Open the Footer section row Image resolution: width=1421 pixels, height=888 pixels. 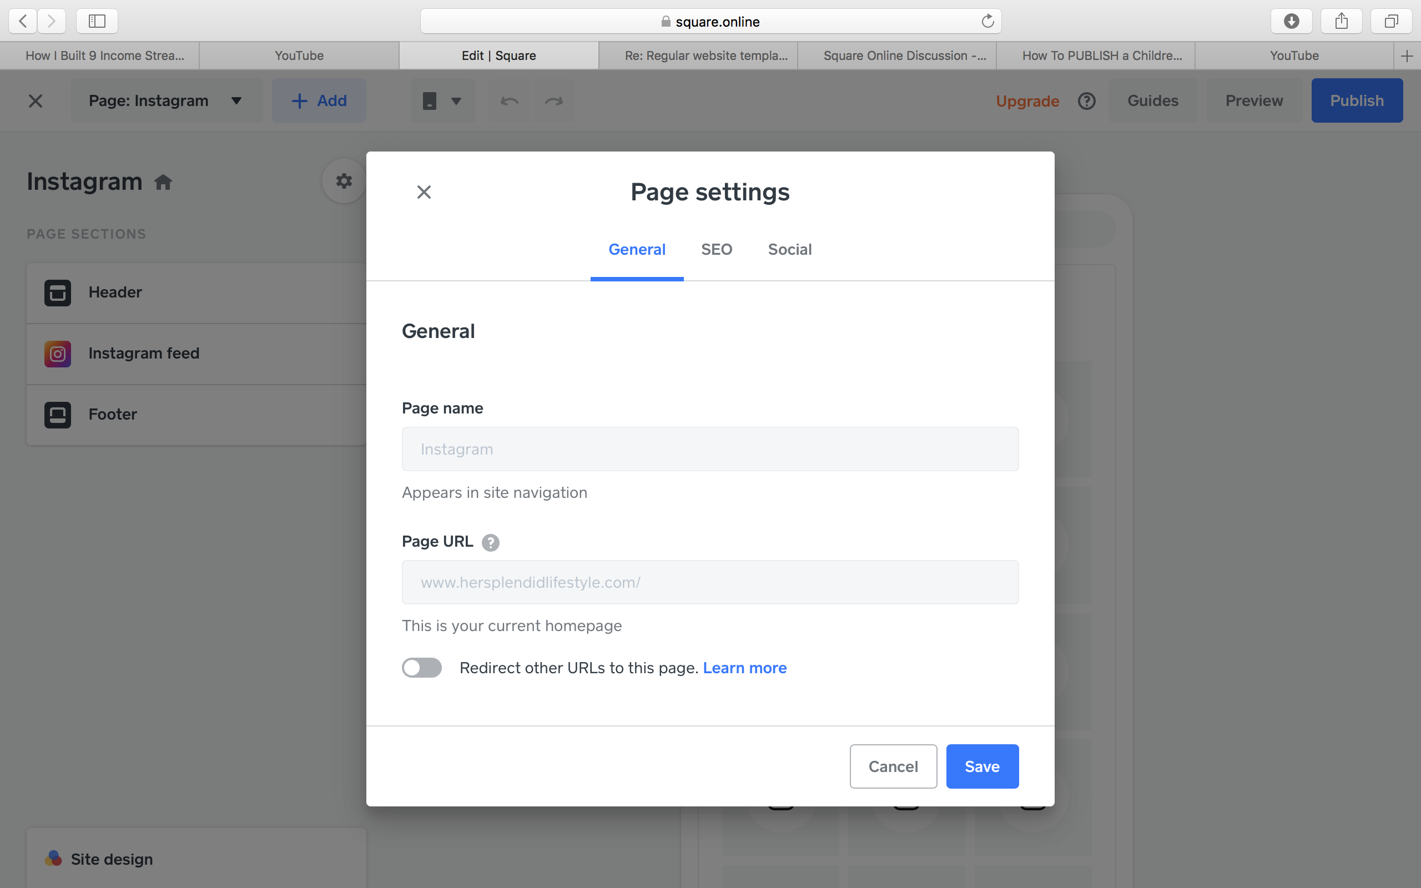(196, 415)
